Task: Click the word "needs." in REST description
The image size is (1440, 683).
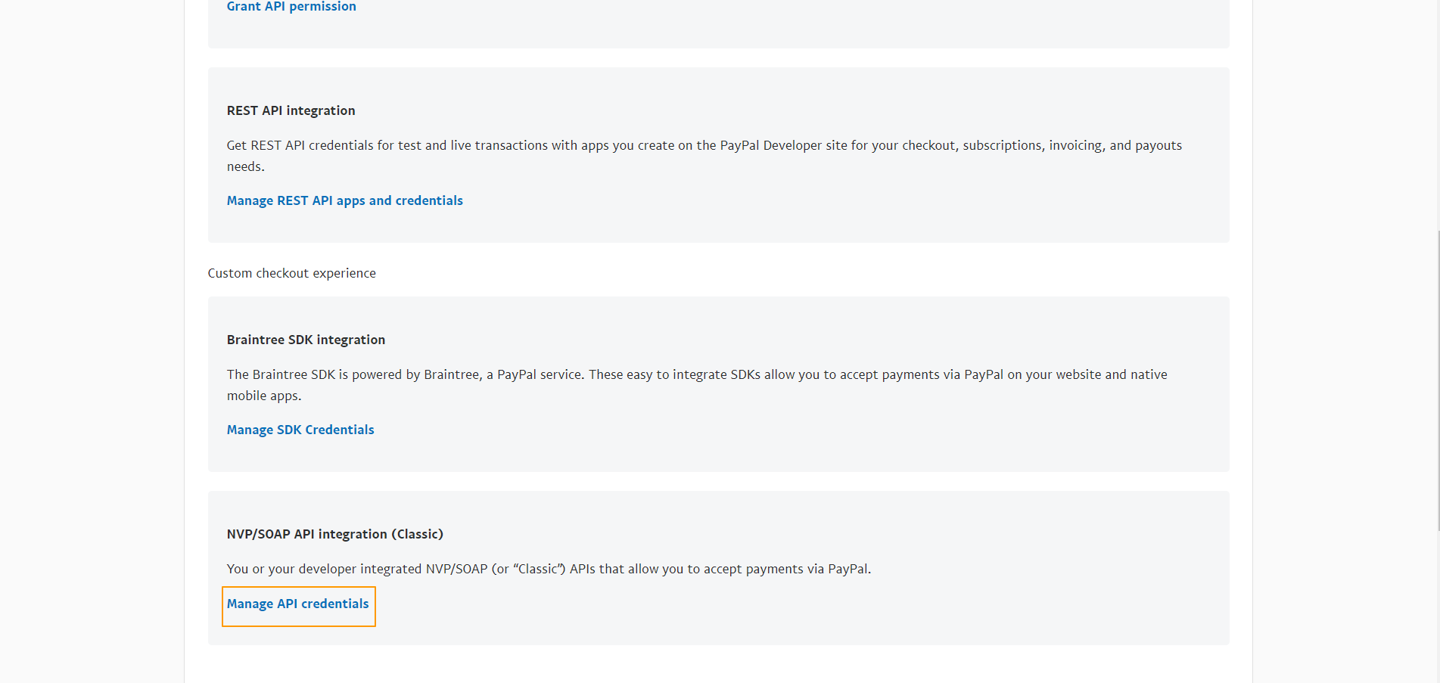Action: pos(245,167)
